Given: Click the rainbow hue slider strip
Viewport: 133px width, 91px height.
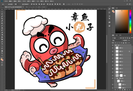Looking at the screenshot, I should pyautogui.click(x=130, y=21).
